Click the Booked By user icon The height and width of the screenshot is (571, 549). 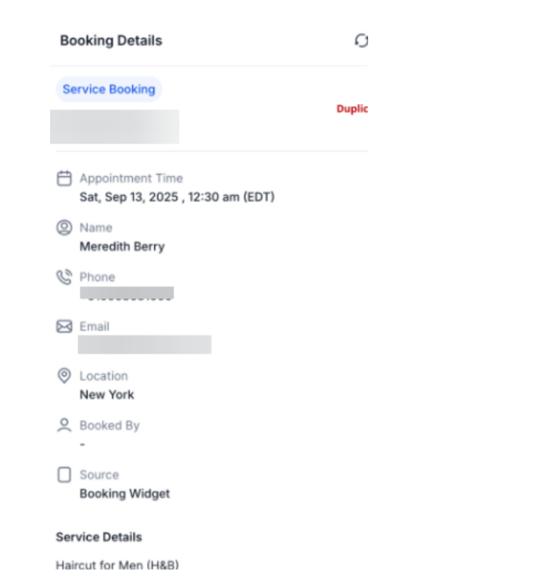64,425
